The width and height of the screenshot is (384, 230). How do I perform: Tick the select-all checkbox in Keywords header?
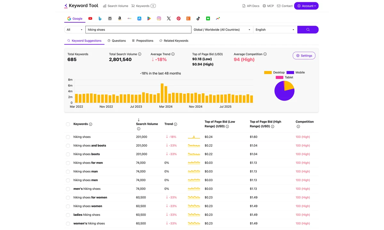68,124
